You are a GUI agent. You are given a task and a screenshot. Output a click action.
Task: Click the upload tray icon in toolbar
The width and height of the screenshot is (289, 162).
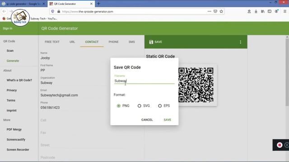point(249,11)
